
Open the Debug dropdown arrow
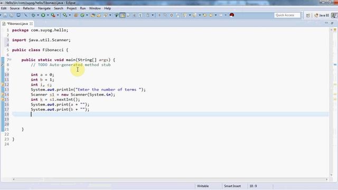click(x=37, y=15)
